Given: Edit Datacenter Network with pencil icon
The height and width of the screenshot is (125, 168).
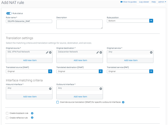Looking at the screenshot, I should pos(98,53).
